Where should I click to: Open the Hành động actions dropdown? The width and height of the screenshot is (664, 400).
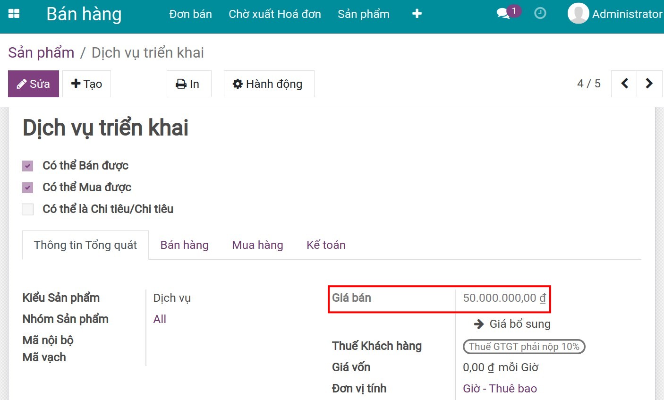[269, 84]
